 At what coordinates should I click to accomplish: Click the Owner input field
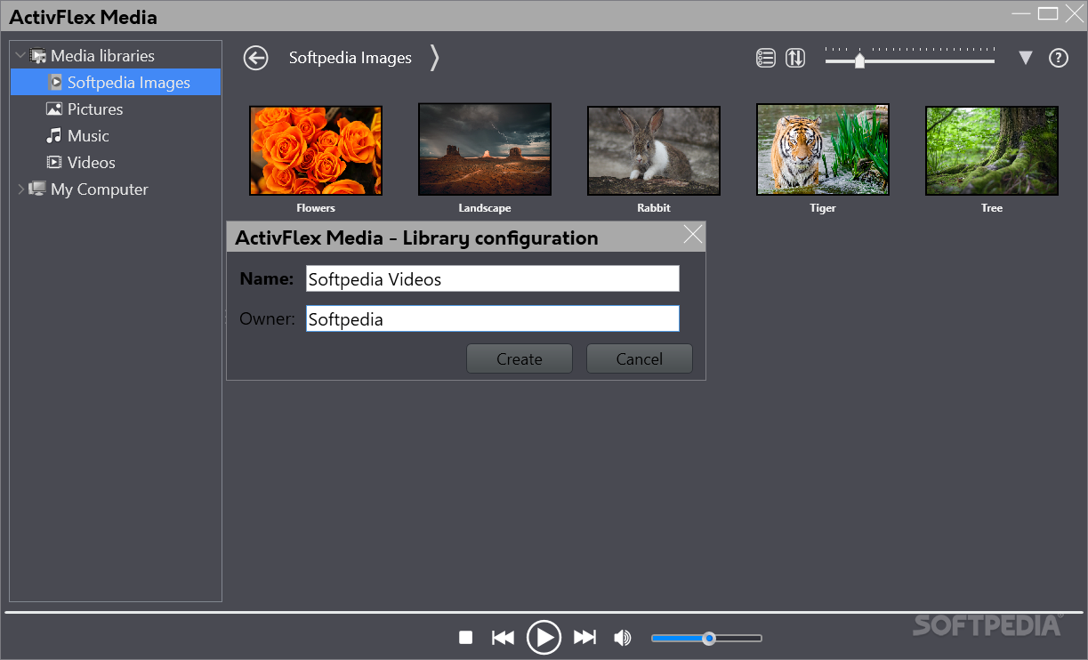tap(492, 318)
